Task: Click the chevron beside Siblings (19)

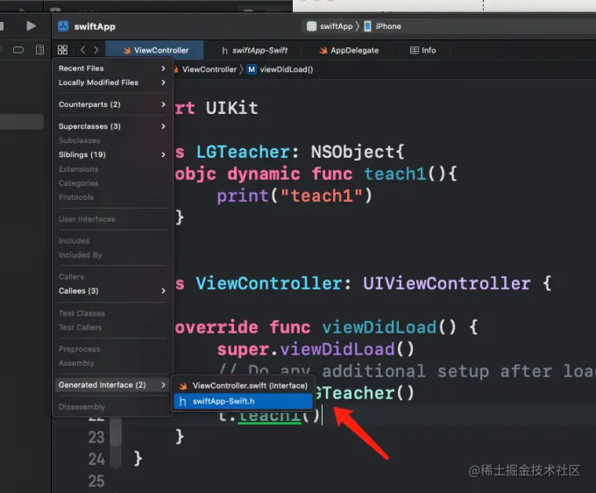Action: pyautogui.click(x=163, y=154)
